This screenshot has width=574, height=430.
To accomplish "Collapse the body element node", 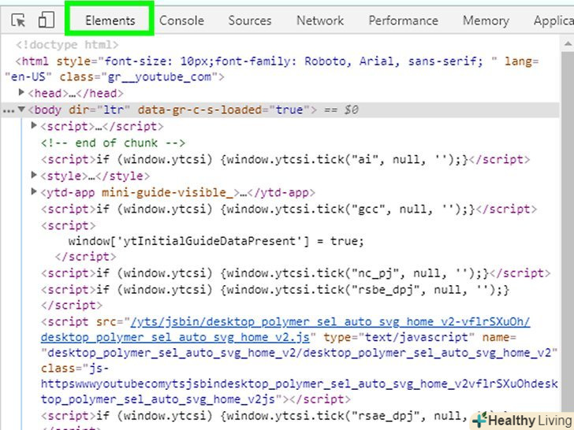I will (x=21, y=109).
